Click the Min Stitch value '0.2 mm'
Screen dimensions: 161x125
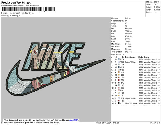pos(128,47)
